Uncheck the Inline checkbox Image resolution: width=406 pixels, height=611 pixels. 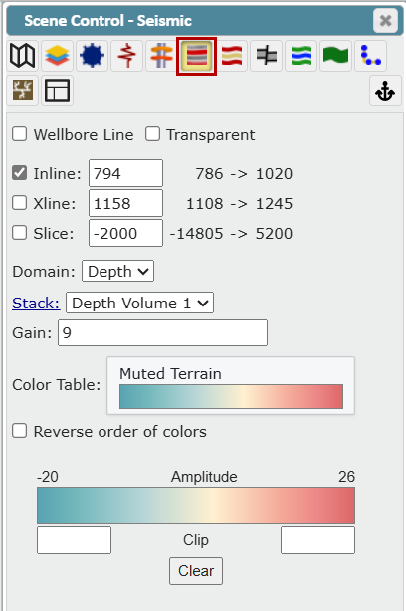[20, 173]
